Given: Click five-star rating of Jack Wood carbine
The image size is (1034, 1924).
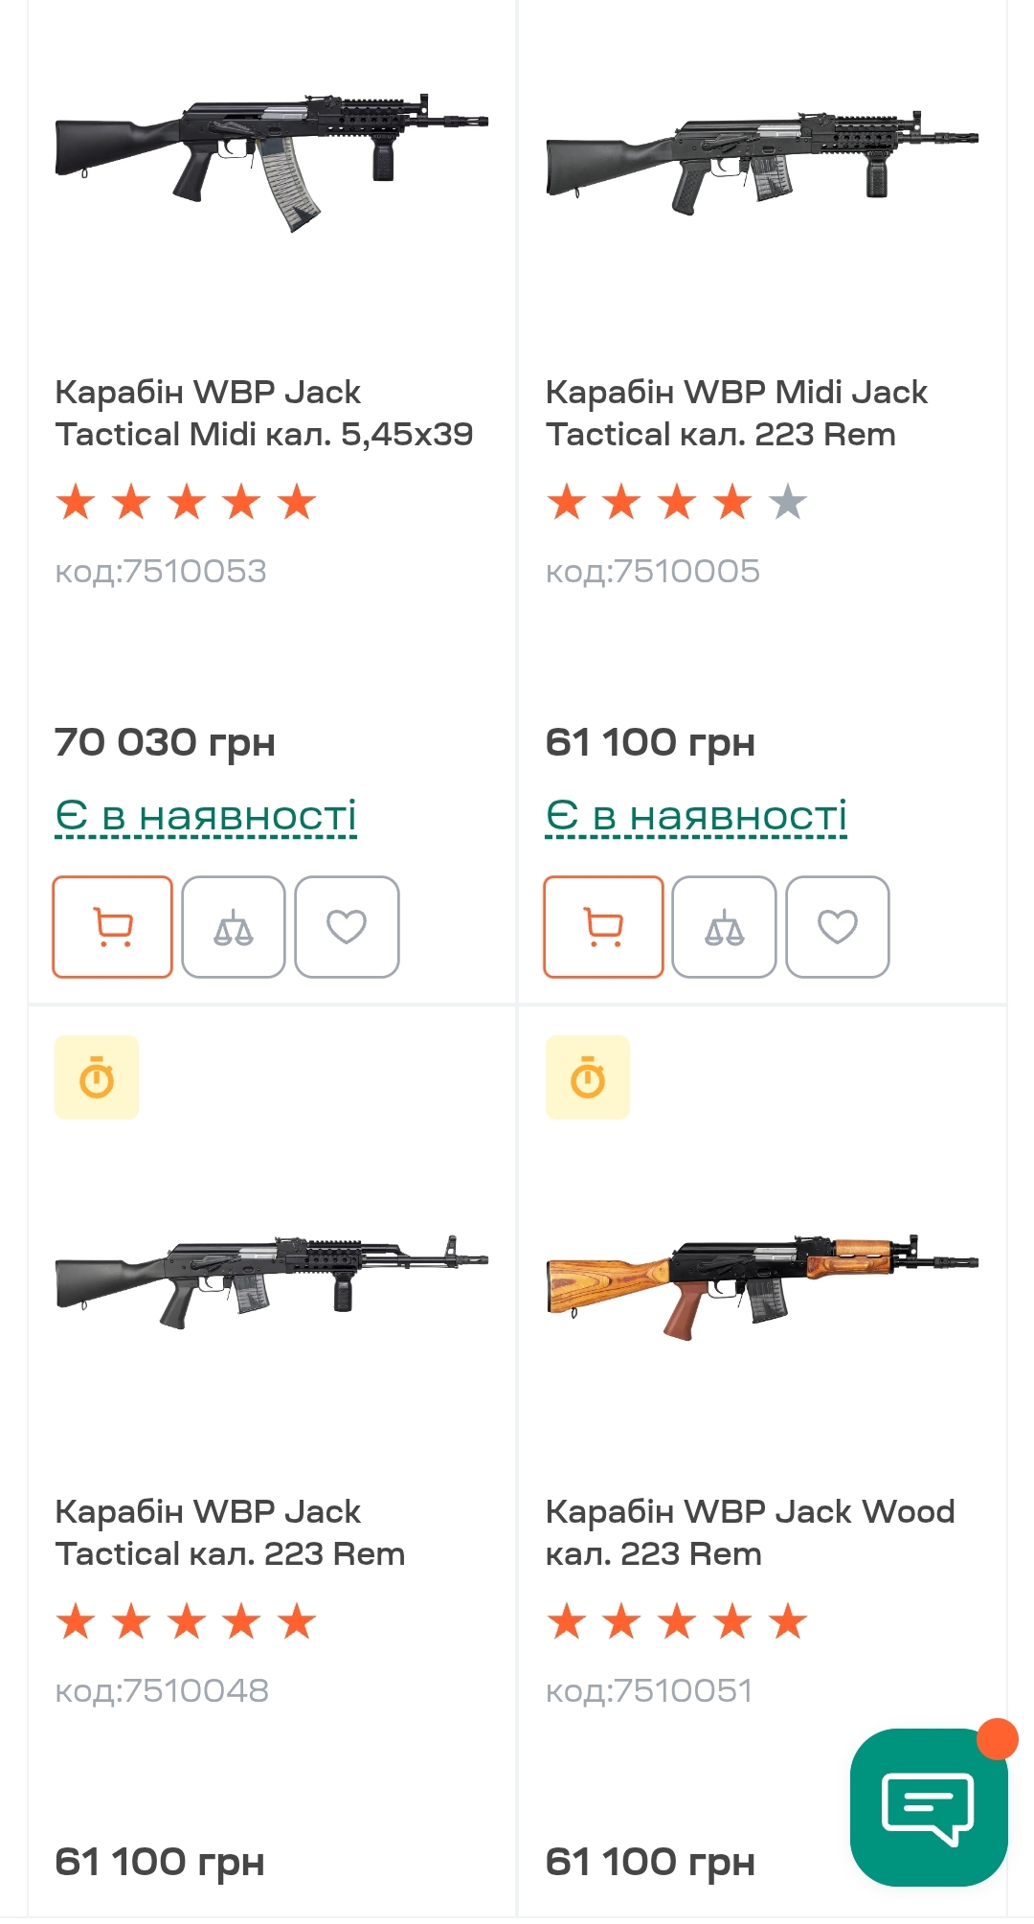Looking at the screenshot, I should [x=677, y=1621].
